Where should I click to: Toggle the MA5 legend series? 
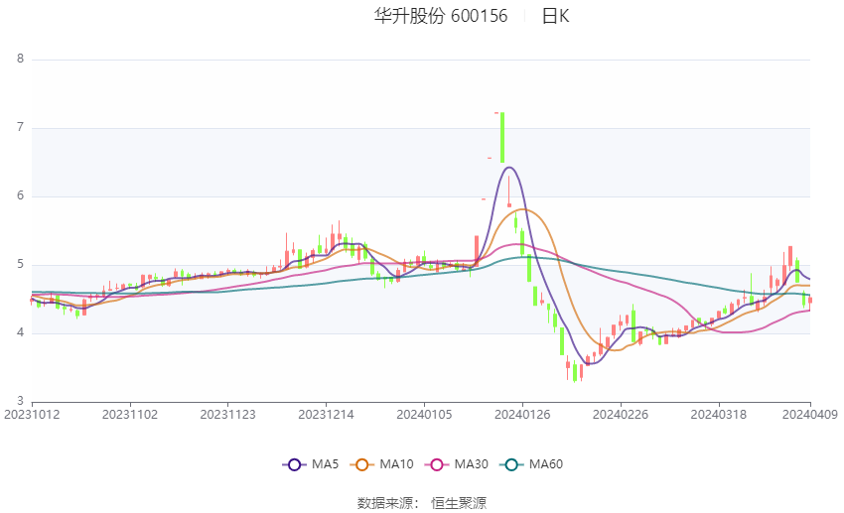pos(311,464)
